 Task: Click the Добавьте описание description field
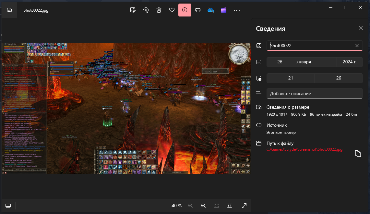pos(314,93)
